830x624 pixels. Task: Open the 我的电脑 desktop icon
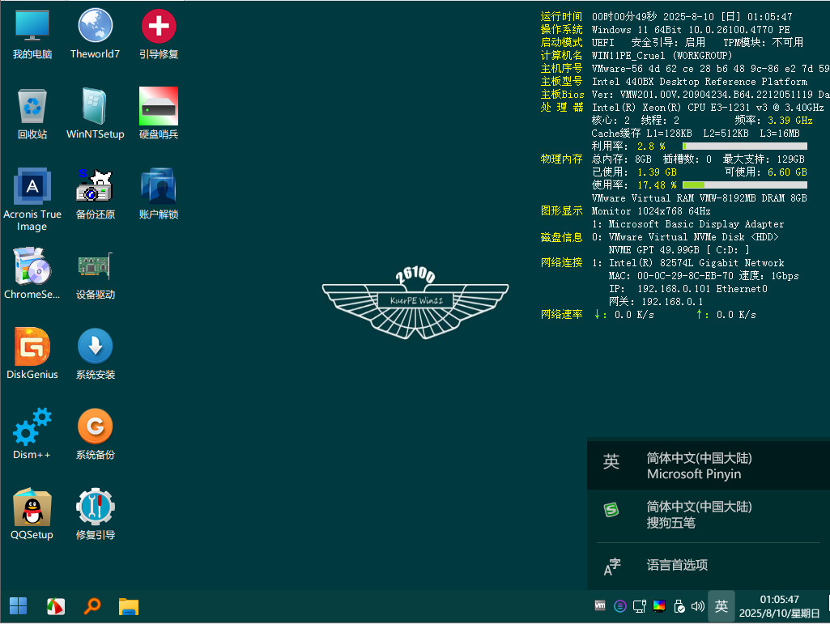click(32, 34)
